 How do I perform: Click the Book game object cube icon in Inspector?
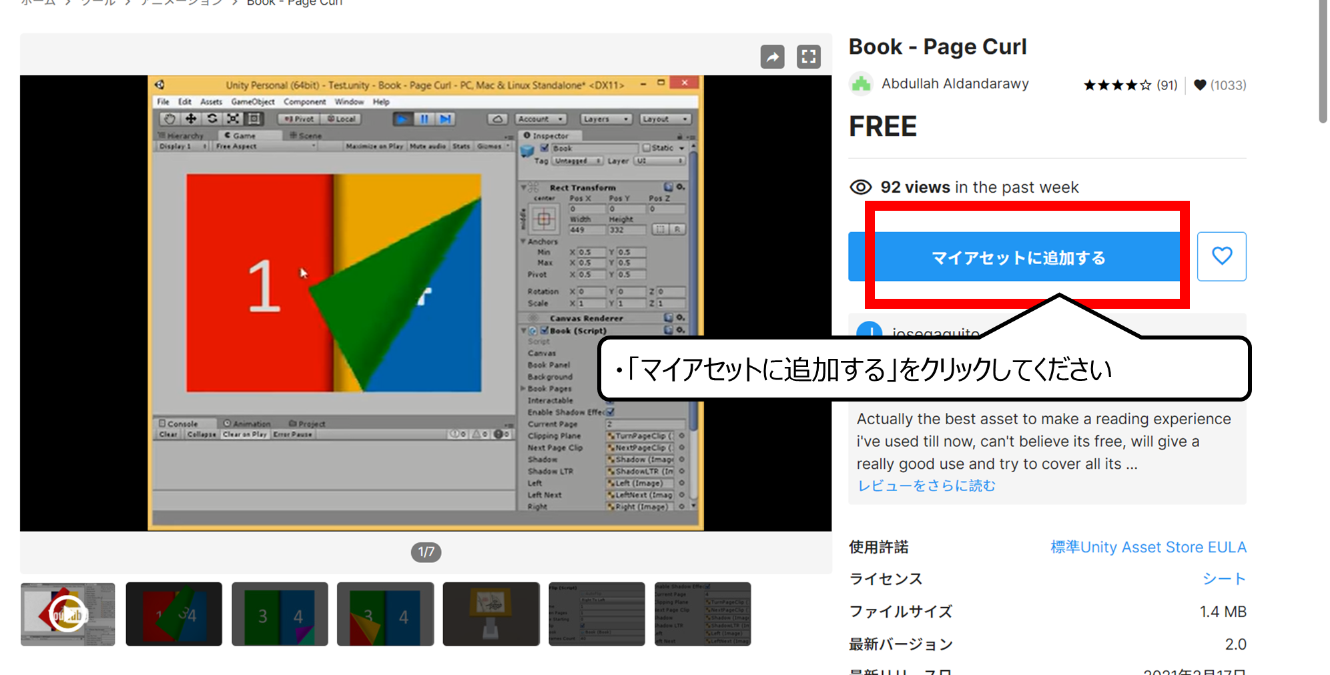pyautogui.click(x=527, y=152)
